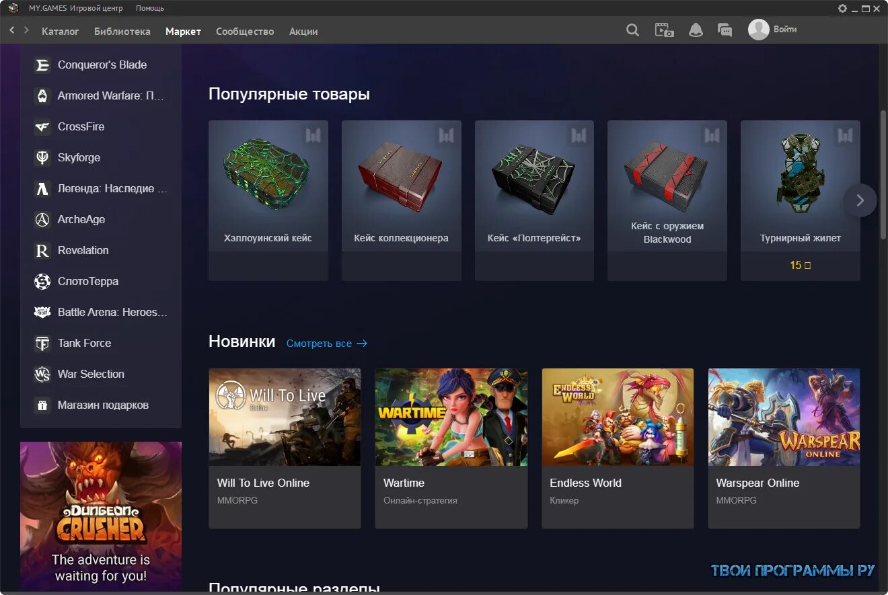
Task: Click the vertical scrollbar thumb
Action: (883, 174)
